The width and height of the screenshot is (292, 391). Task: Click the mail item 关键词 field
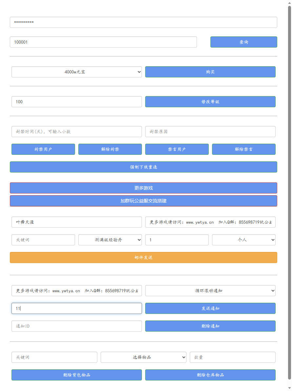point(43,240)
